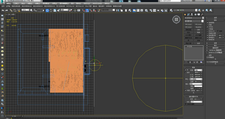Image resolution: width=225 pixels, height=119 pixels.
Task: Toggle the Percent Snap icon
Action: [91, 10]
